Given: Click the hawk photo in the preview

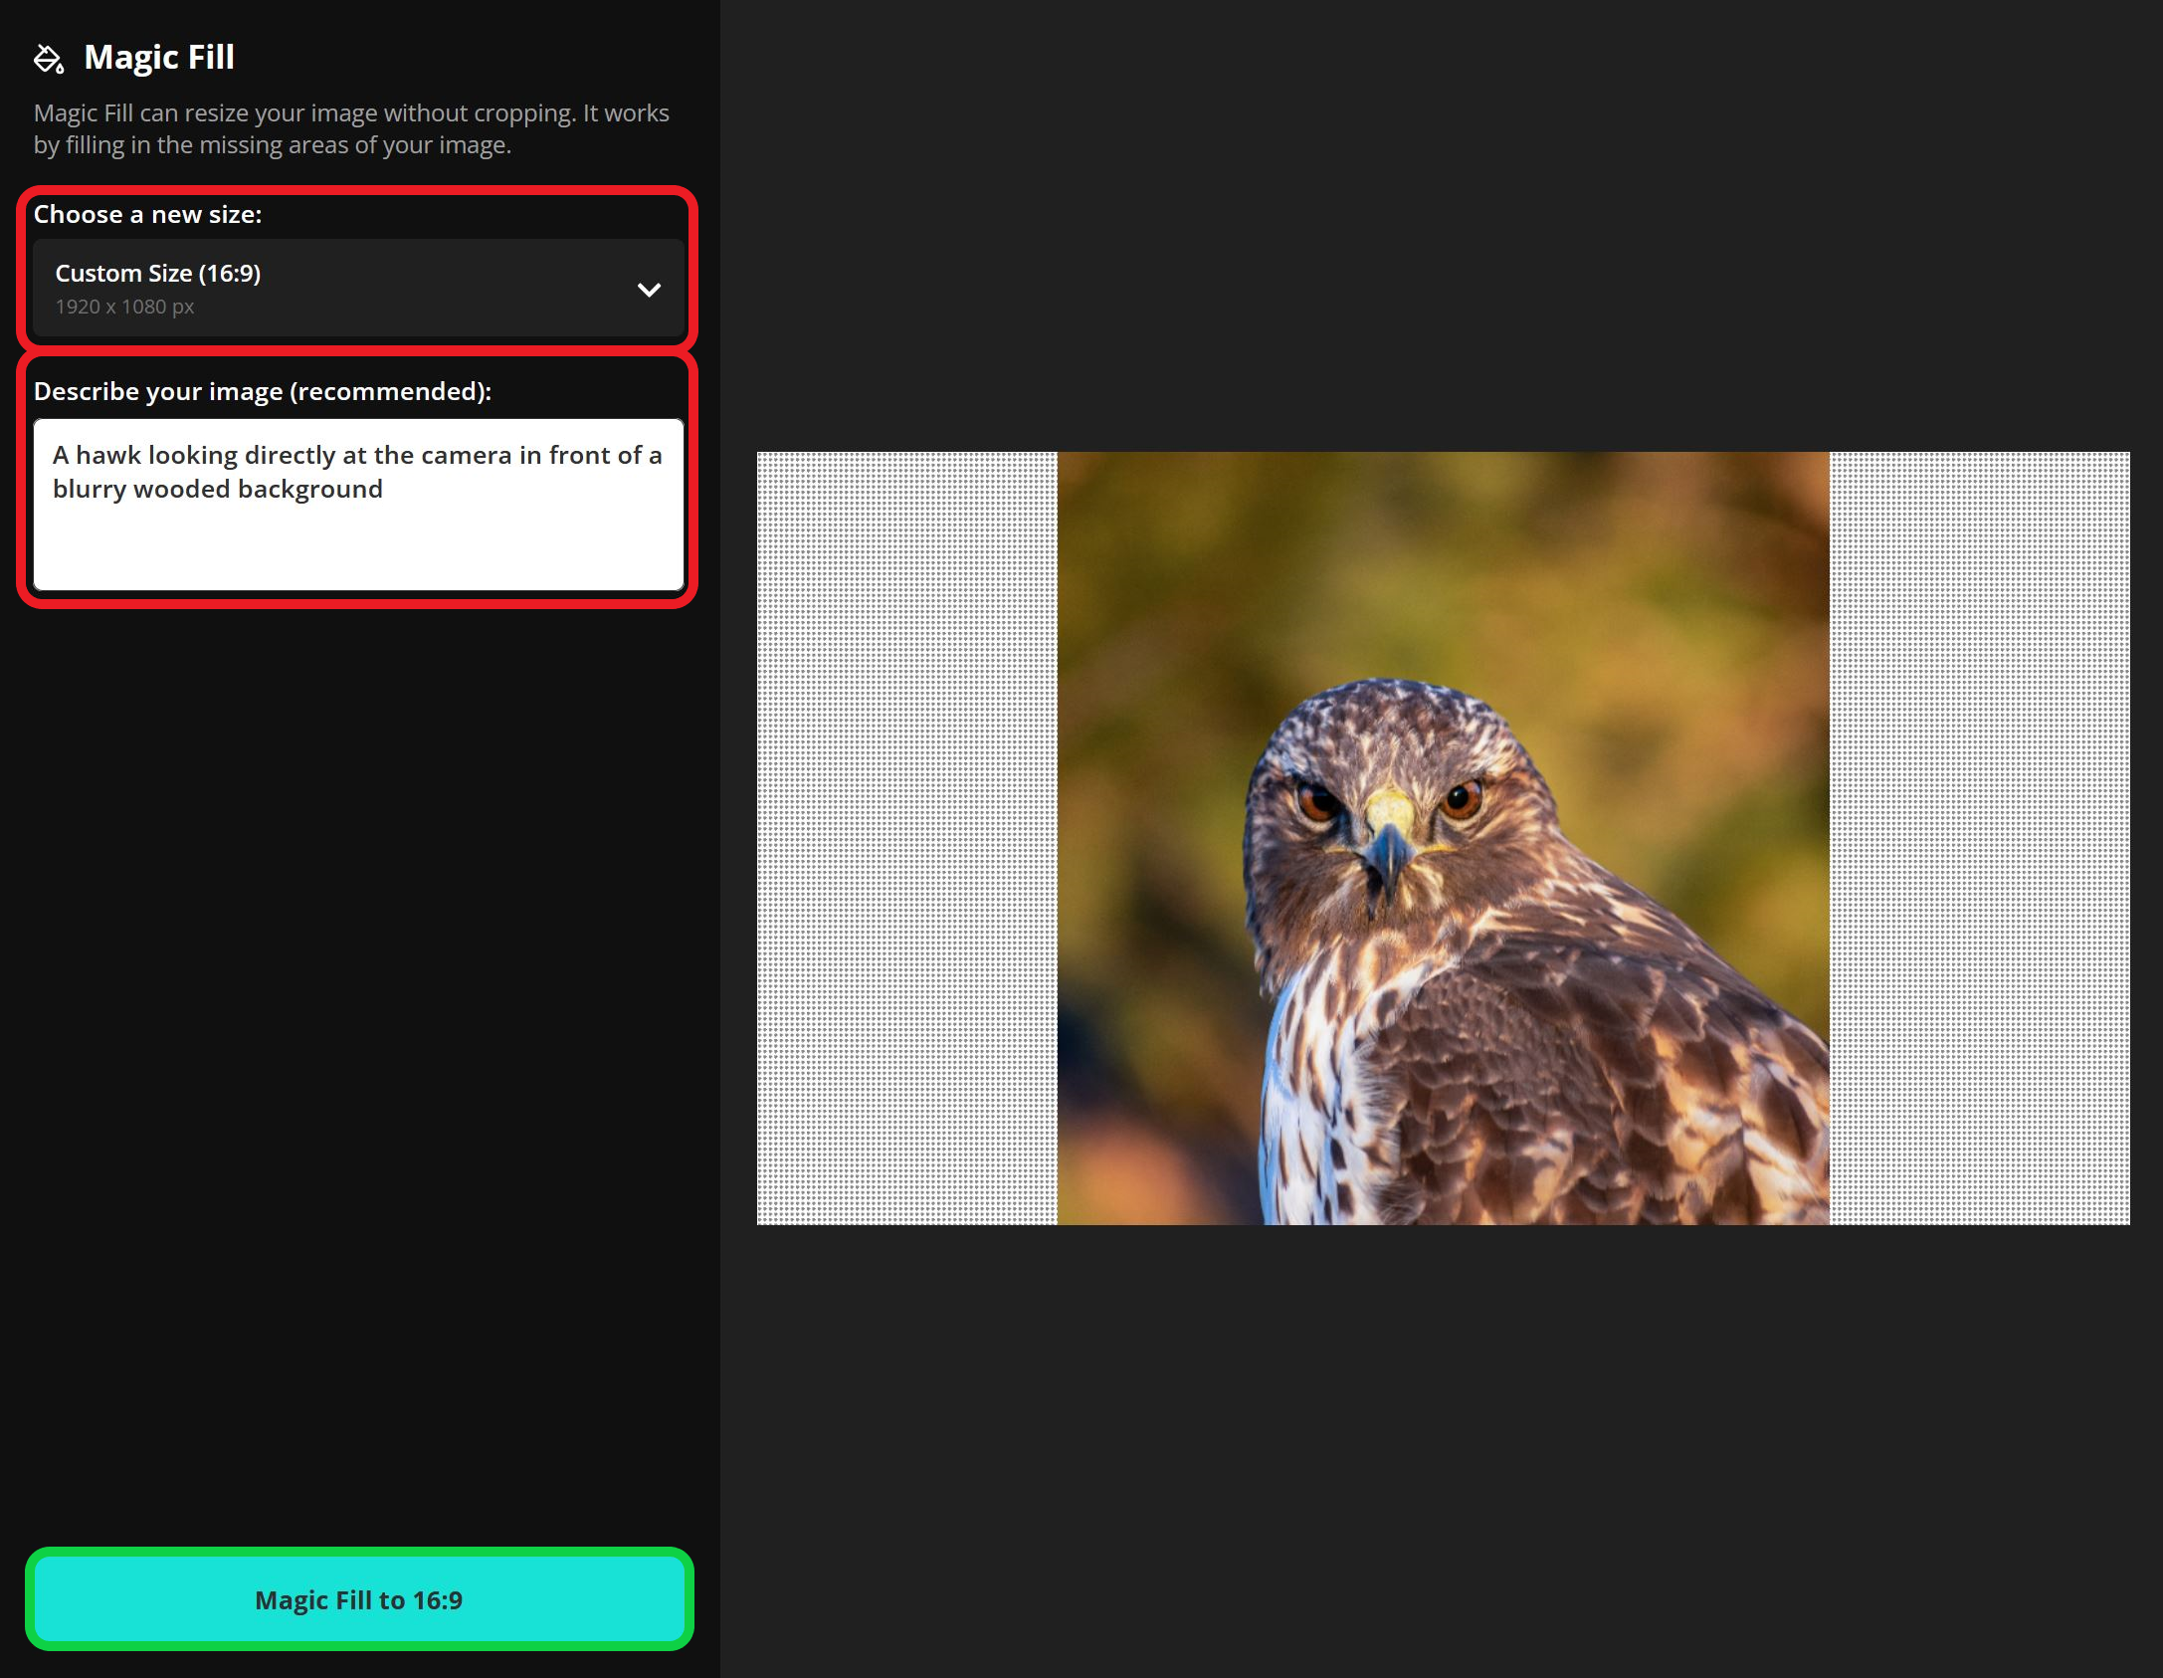Looking at the screenshot, I should pos(1443,838).
